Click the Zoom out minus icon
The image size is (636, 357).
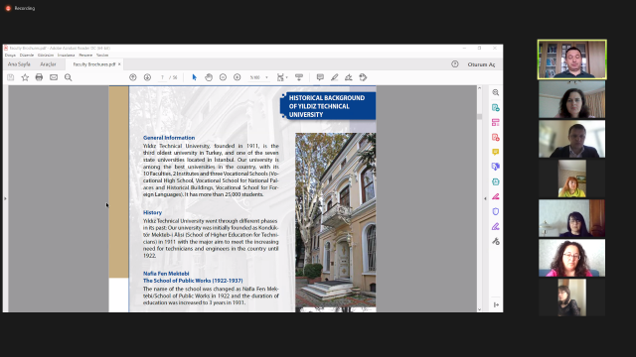tap(223, 77)
